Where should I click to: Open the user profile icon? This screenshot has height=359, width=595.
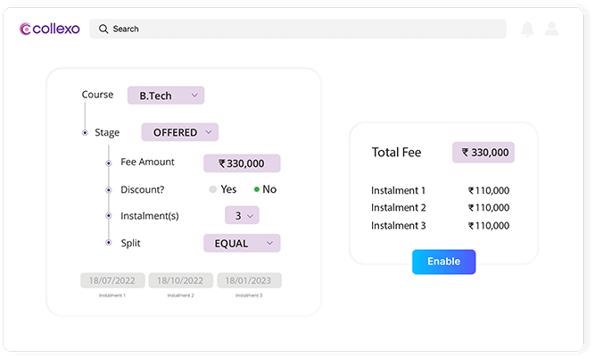[x=552, y=29]
